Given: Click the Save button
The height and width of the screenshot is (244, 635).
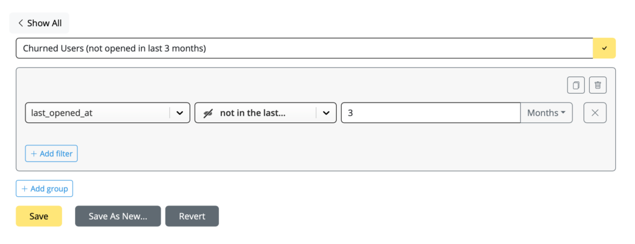Looking at the screenshot, I should click(39, 216).
